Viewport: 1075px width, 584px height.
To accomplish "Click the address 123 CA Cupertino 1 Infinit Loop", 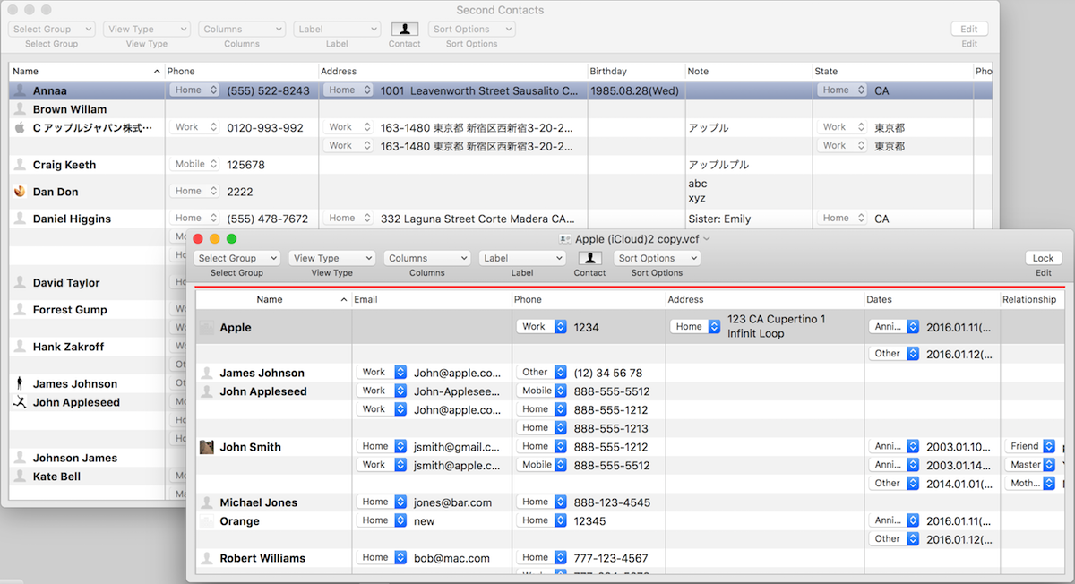I will coord(777,327).
